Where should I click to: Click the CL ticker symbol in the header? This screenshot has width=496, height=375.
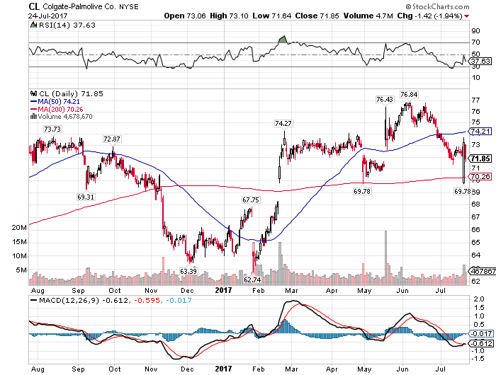point(34,6)
